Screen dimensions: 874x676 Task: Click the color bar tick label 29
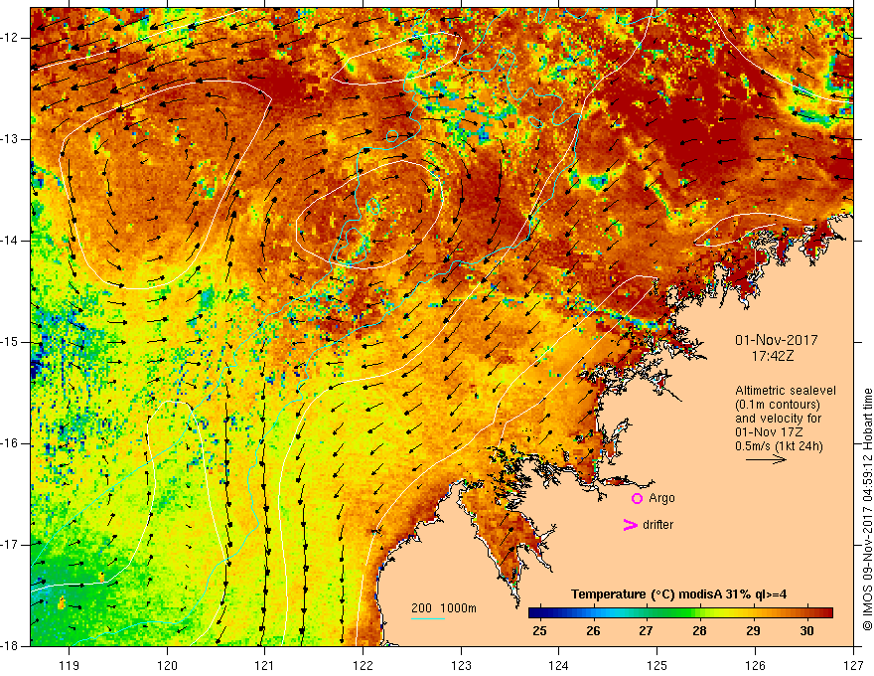[x=753, y=631]
